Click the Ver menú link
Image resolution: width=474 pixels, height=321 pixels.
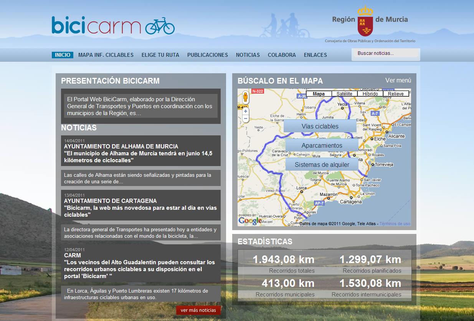tap(398, 80)
